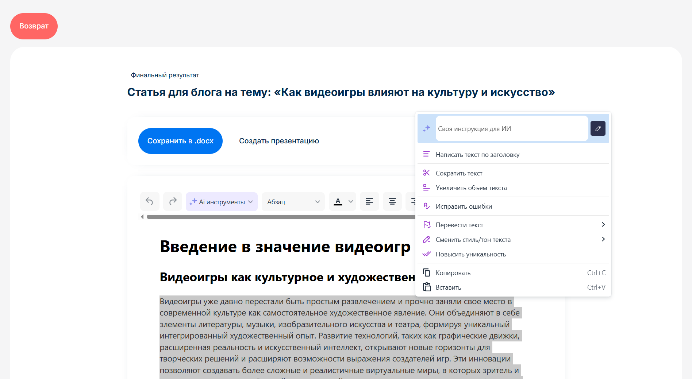Open the Ai инструменты dropdown
The height and width of the screenshot is (379, 692).
[222, 202]
